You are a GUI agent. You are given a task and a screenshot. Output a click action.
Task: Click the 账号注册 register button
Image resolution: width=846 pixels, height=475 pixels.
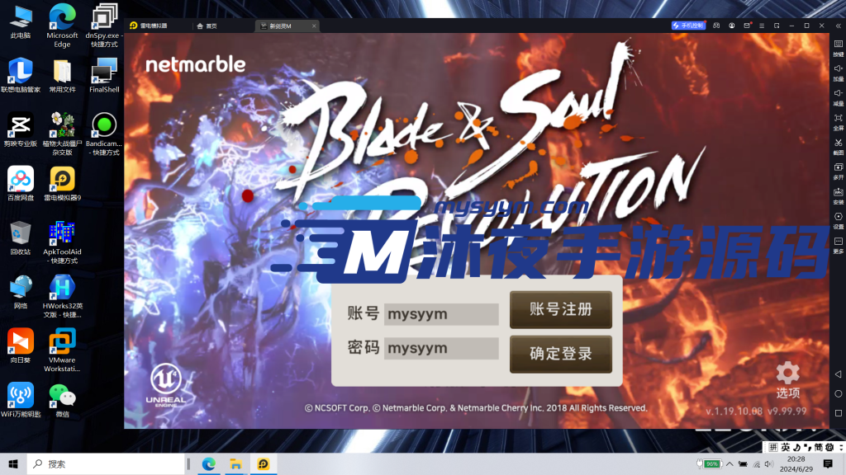pyautogui.click(x=560, y=310)
